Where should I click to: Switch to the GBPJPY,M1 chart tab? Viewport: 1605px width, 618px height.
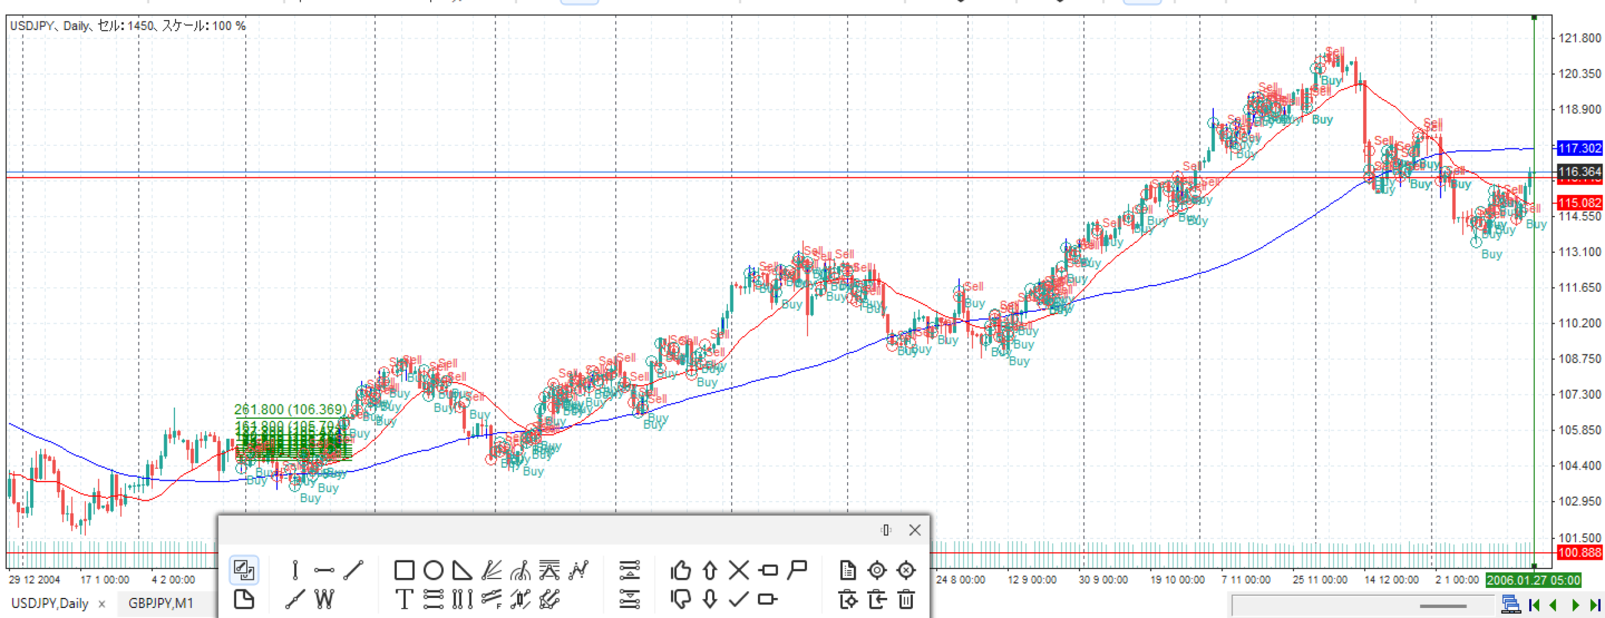click(160, 603)
